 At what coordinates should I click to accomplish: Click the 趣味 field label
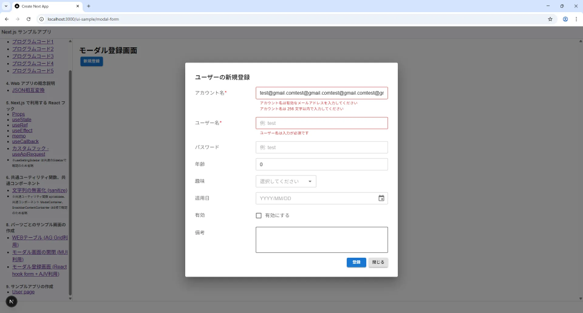click(x=200, y=181)
